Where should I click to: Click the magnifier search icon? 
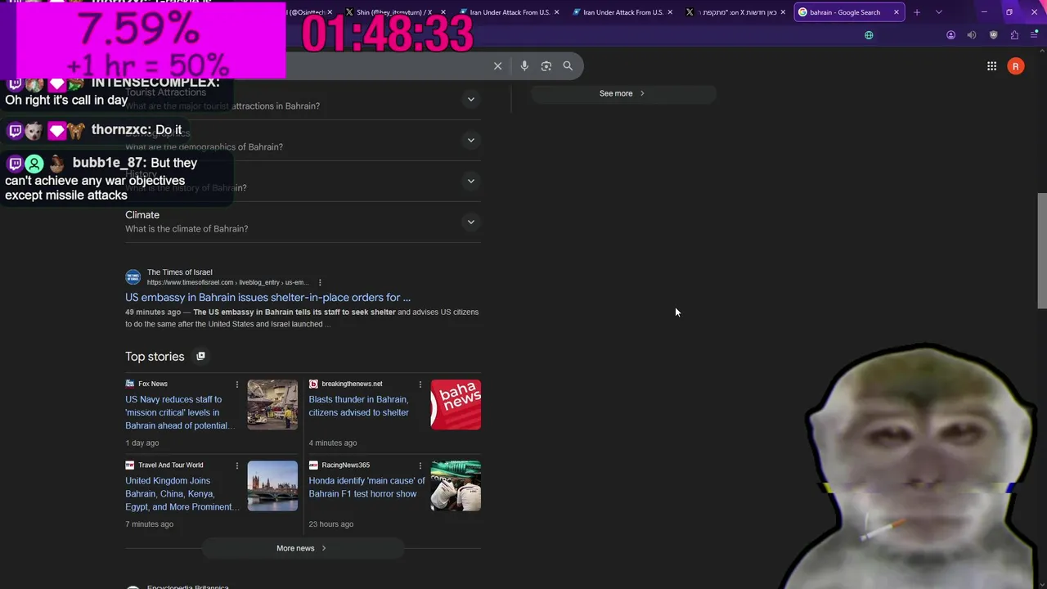click(568, 66)
